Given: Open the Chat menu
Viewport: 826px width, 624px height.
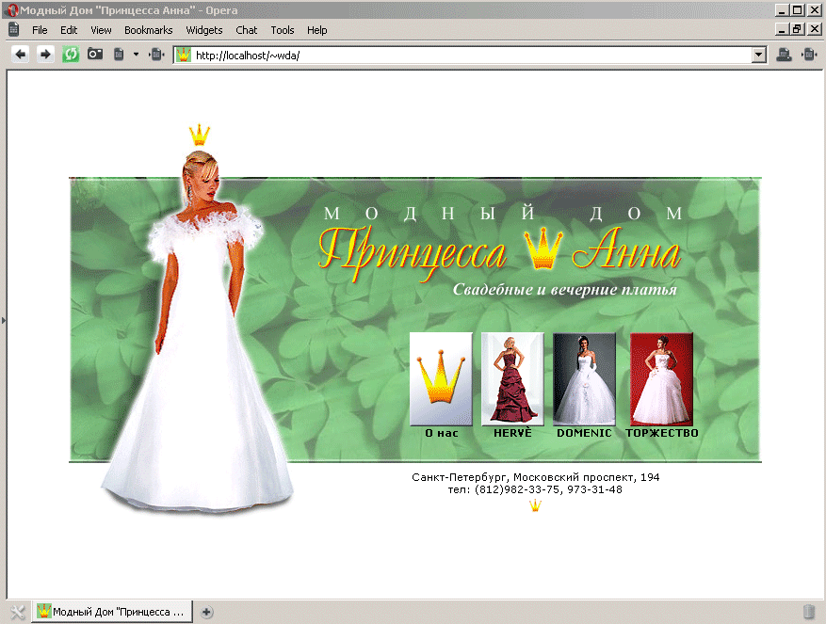Looking at the screenshot, I should 247,30.
